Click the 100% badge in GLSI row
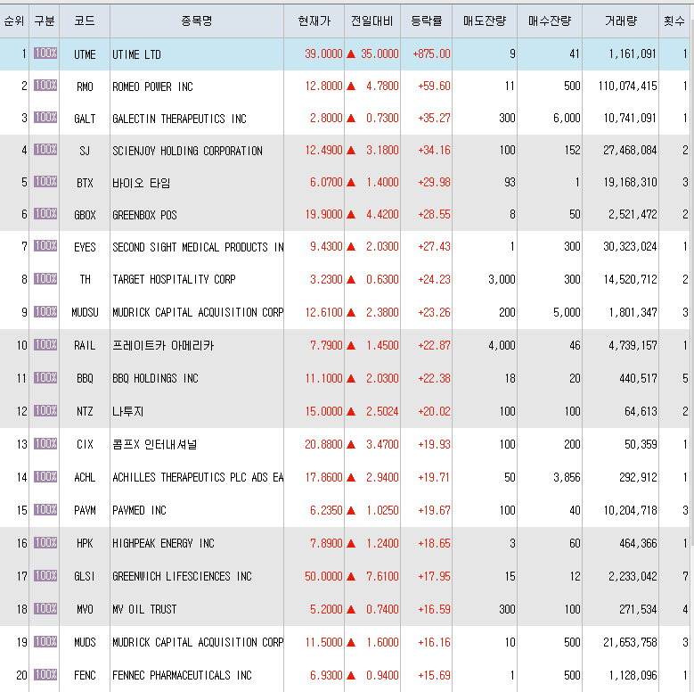 45,575
